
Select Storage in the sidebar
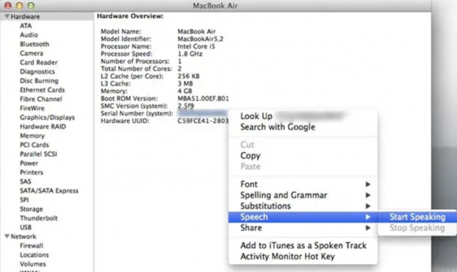pyautogui.click(x=31, y=209)
